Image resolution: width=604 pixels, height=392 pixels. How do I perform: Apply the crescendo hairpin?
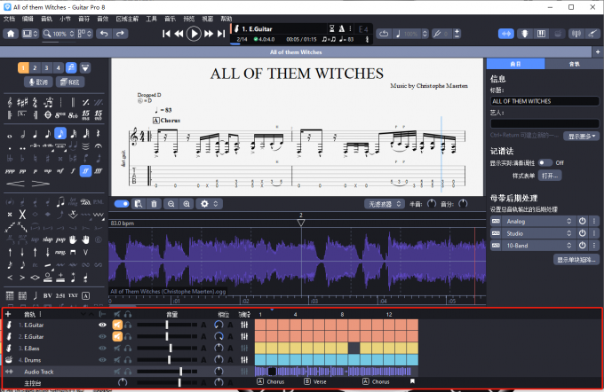pos(15,184)
